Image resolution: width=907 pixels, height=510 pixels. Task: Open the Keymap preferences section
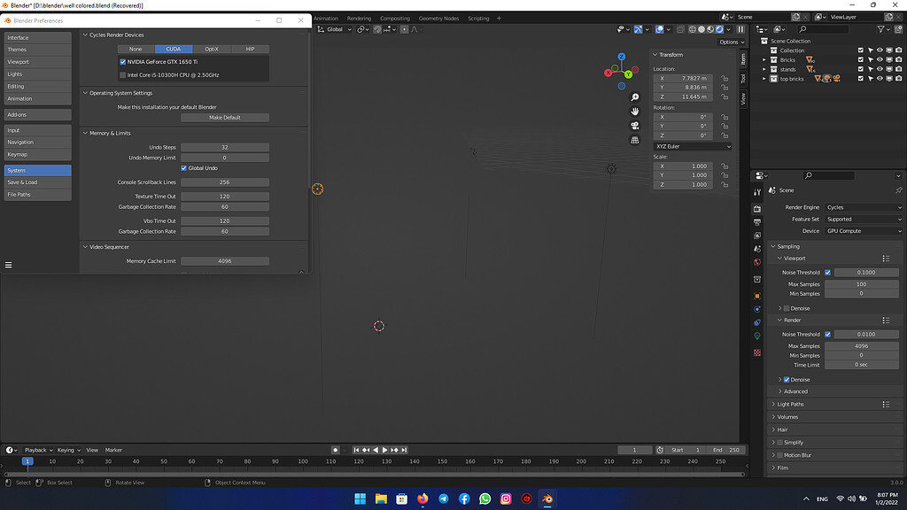[37, 154]
